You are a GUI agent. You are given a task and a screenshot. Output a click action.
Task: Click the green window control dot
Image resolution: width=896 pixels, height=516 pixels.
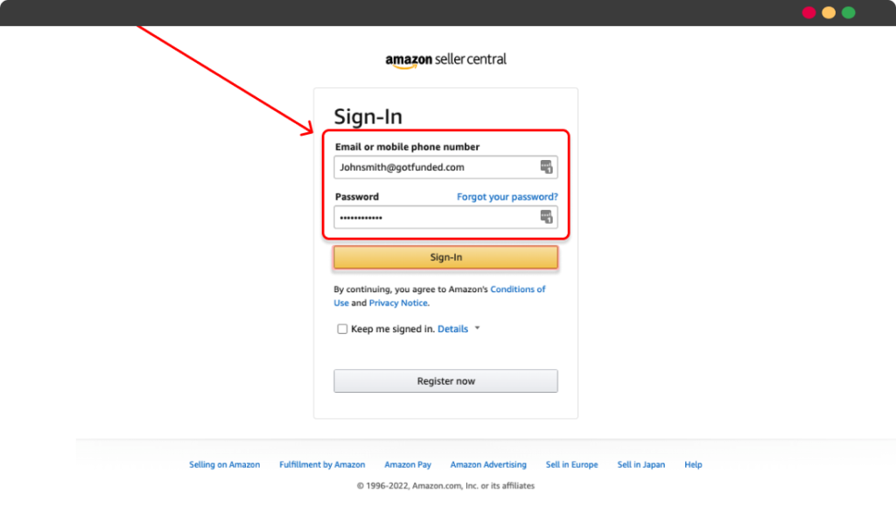[x=849, y=12]
